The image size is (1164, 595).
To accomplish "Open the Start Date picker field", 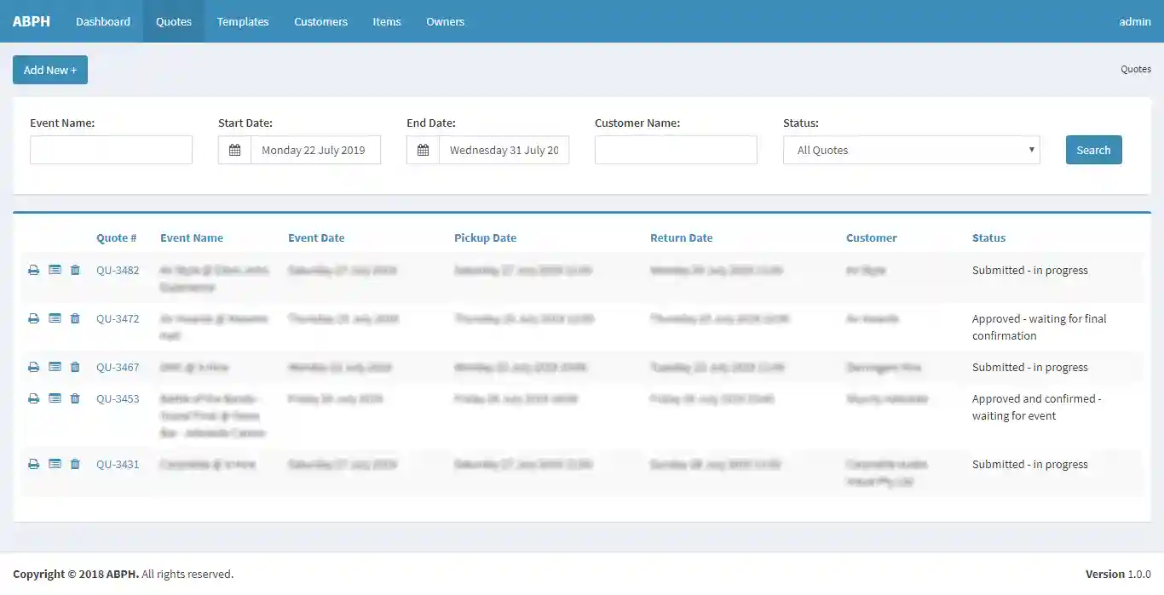I will coord(315,151).
